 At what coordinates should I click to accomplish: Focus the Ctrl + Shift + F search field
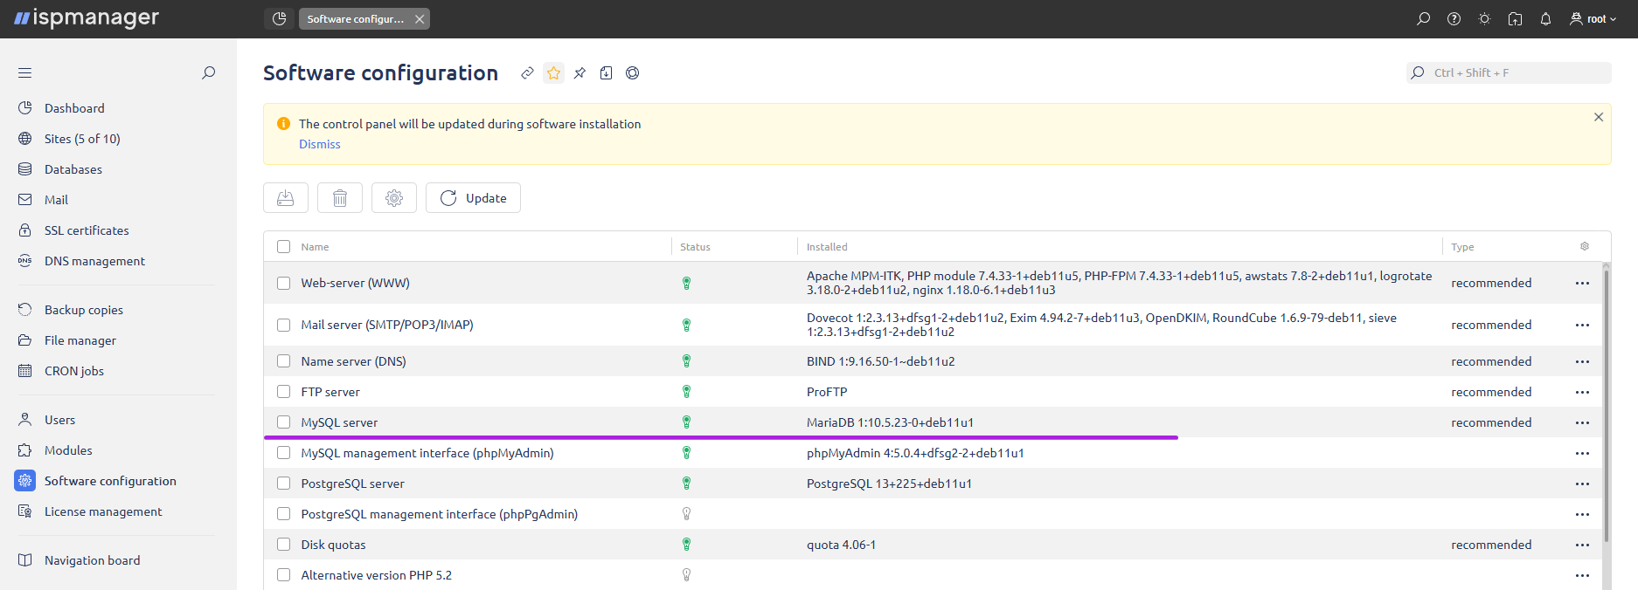click(1509, 72)
